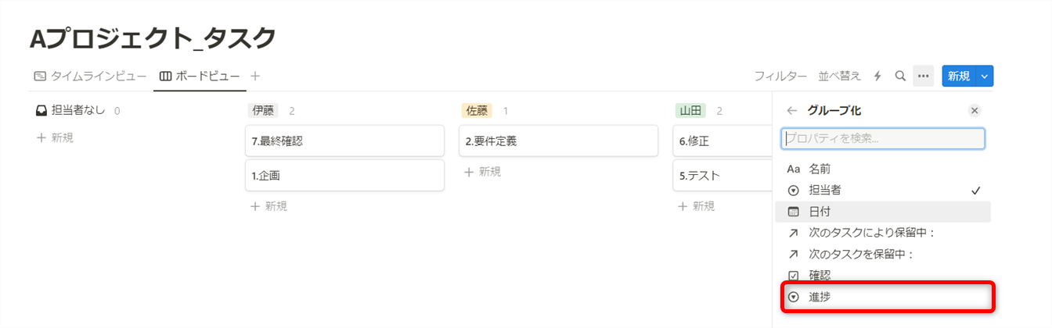Image resolution: width=1052 pixels, height=328 pixels.
Task: Focus the プロパティを検索 search field
Action: coord(882,138)
